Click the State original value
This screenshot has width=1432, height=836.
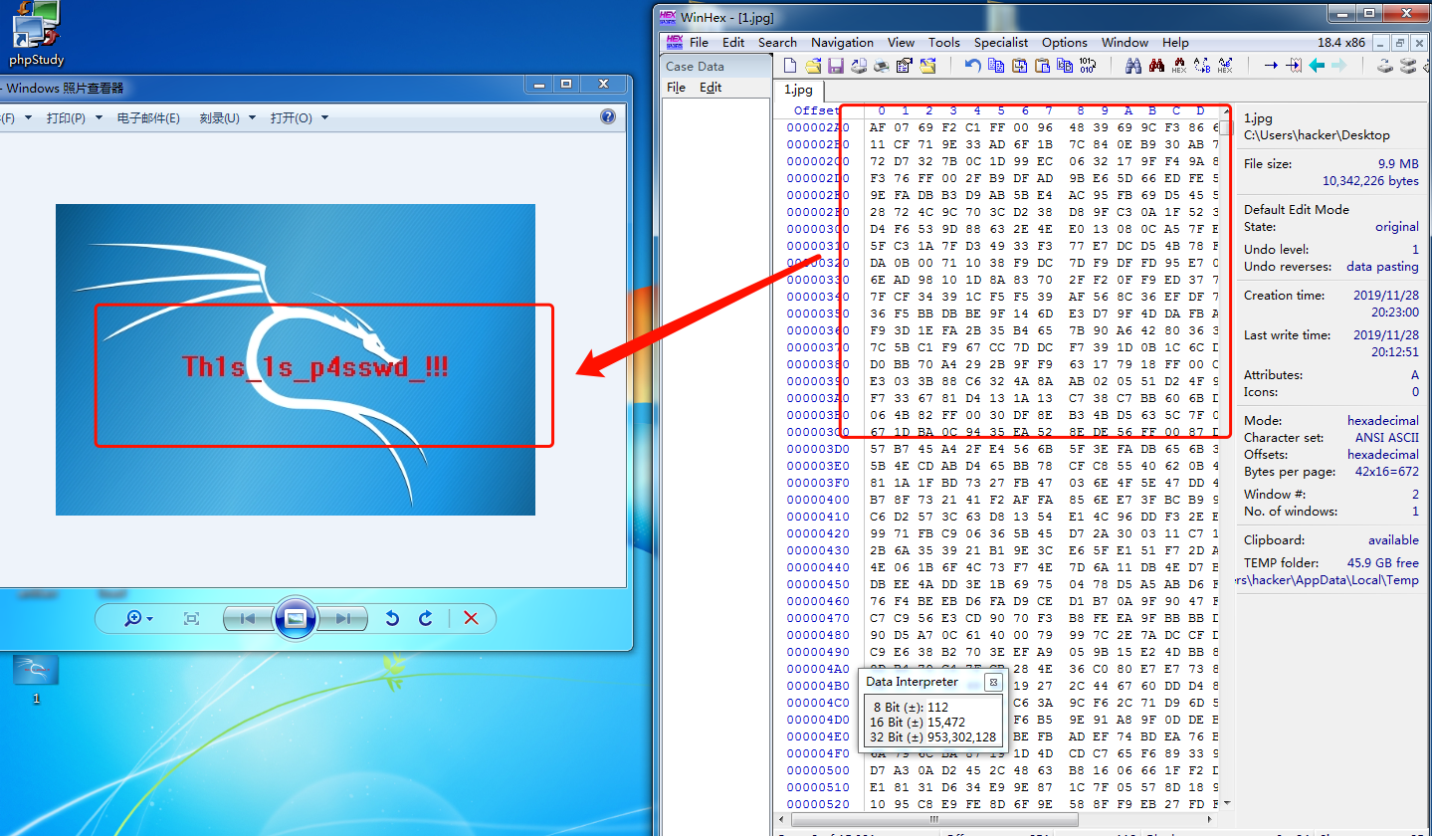1397,227
